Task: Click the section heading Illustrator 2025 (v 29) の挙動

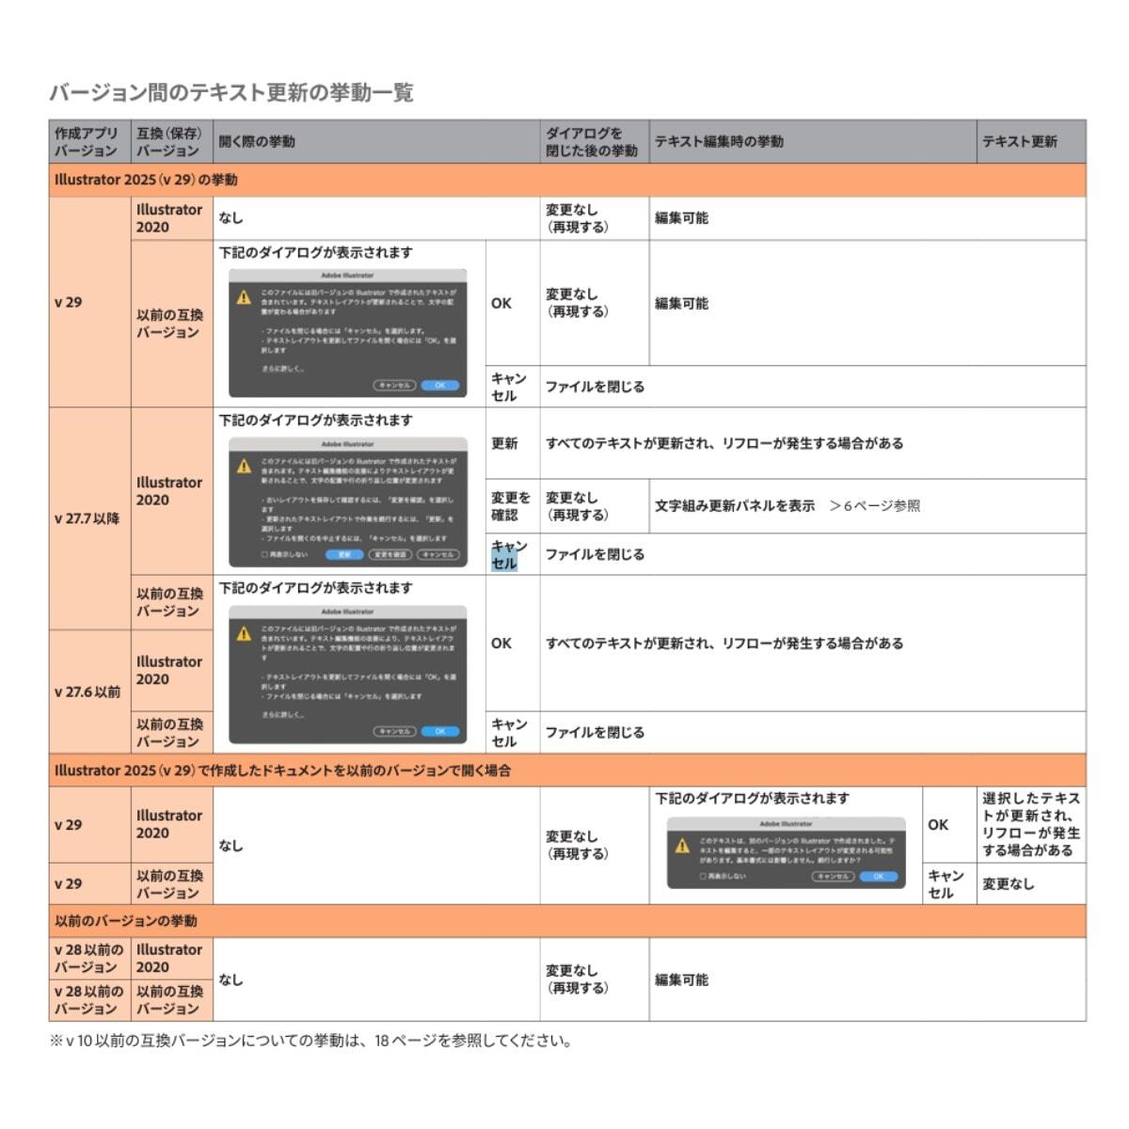Action: coord(146,180)
